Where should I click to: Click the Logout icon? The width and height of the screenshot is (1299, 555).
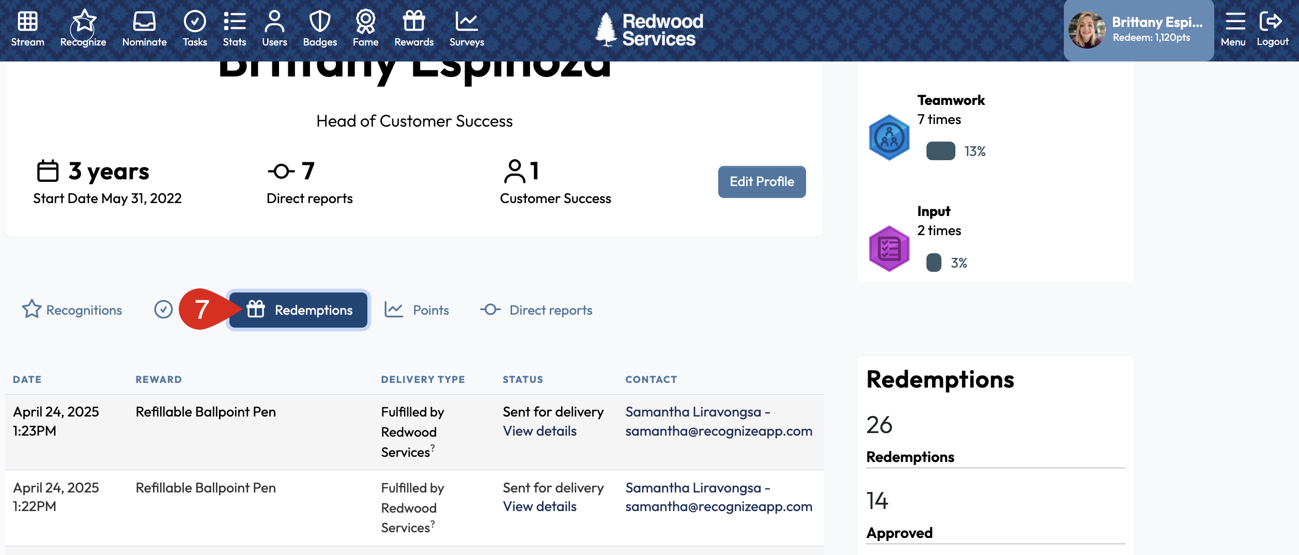(1272, 22)
